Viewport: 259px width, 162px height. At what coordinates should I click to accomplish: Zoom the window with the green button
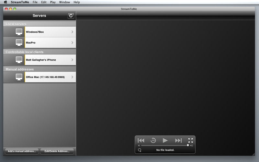[15, 9]
